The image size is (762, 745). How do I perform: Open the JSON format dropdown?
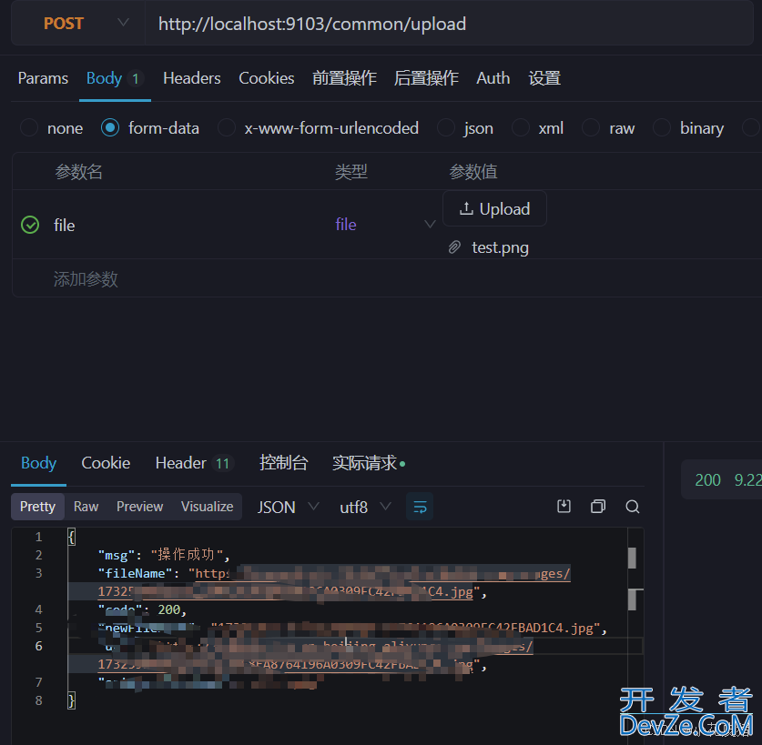click(288, 507)
